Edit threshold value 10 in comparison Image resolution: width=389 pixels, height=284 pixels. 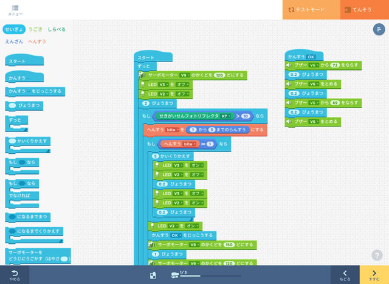coord(246,116)
